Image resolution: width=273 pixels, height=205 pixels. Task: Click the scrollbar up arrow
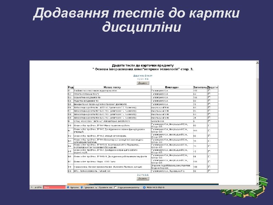[257, 62]
